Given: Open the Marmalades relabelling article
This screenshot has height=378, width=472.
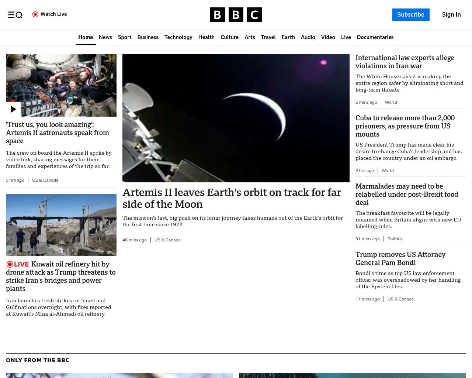Looking at the screenshot, I should [x=406, y=194].
